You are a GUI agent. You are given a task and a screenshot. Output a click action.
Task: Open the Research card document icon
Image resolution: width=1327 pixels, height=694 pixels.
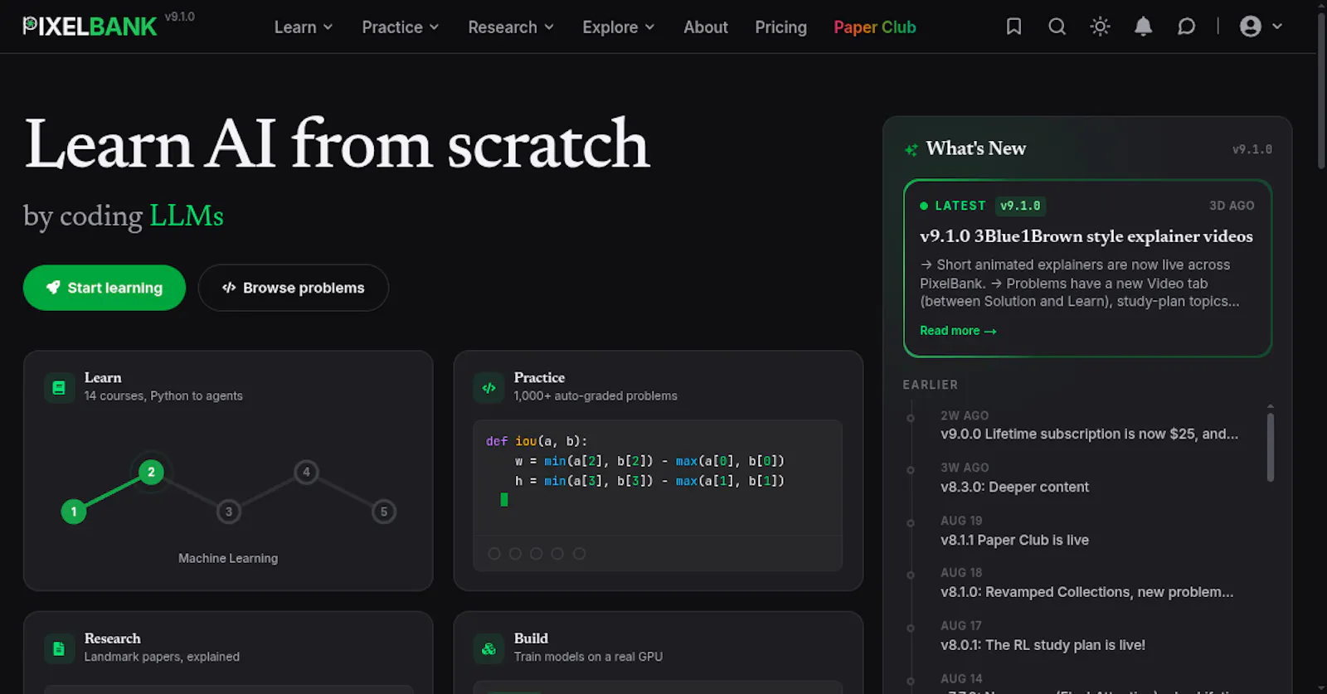(59, 648)
